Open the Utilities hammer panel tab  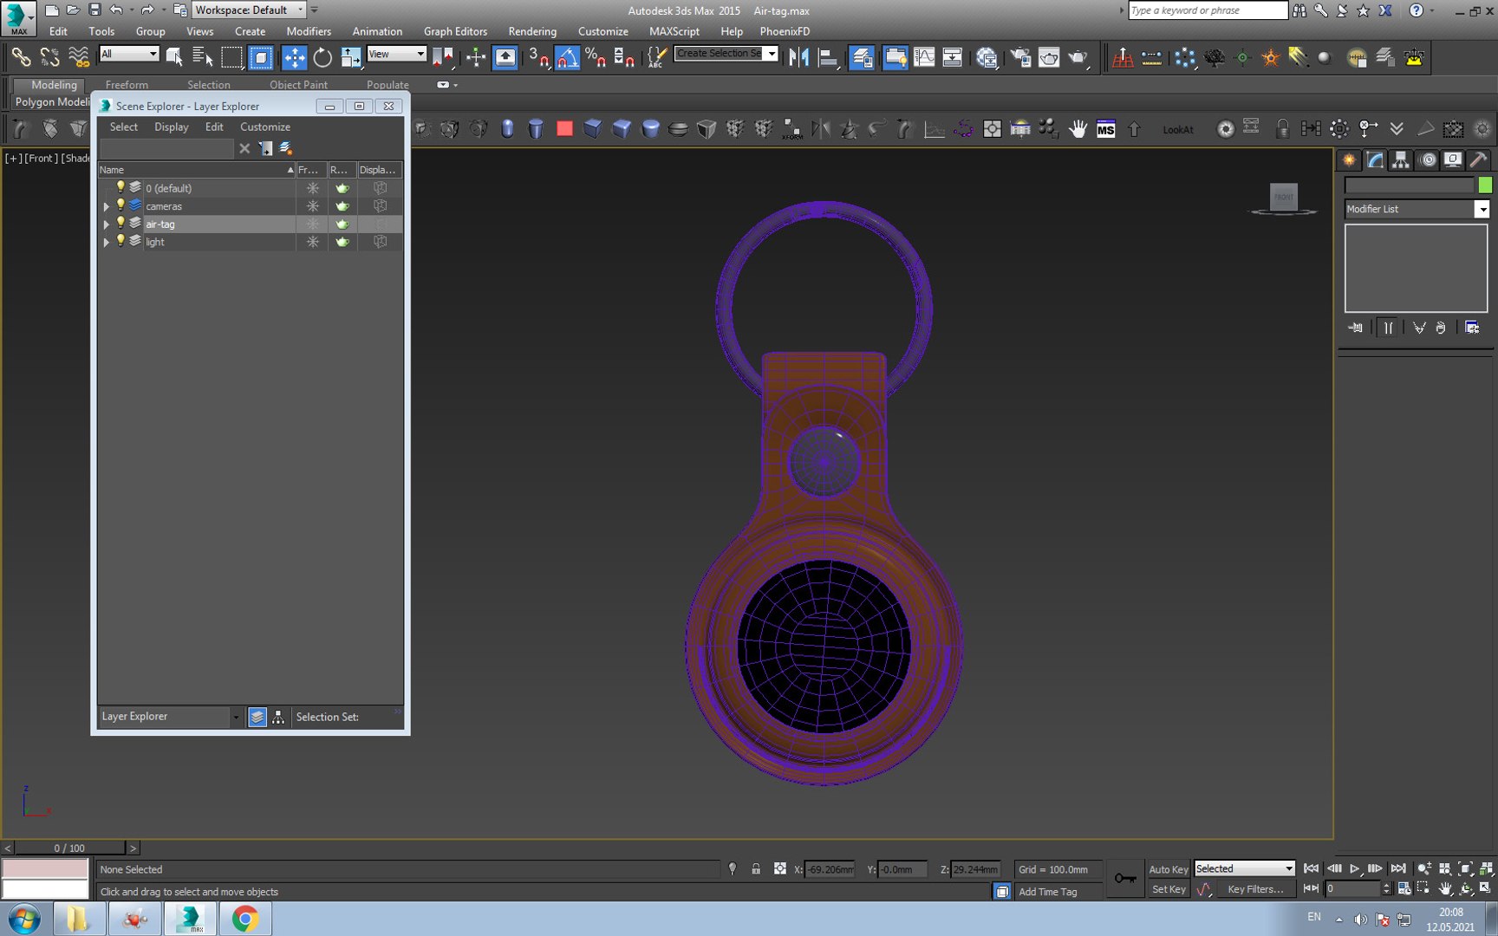(1479, 159)
